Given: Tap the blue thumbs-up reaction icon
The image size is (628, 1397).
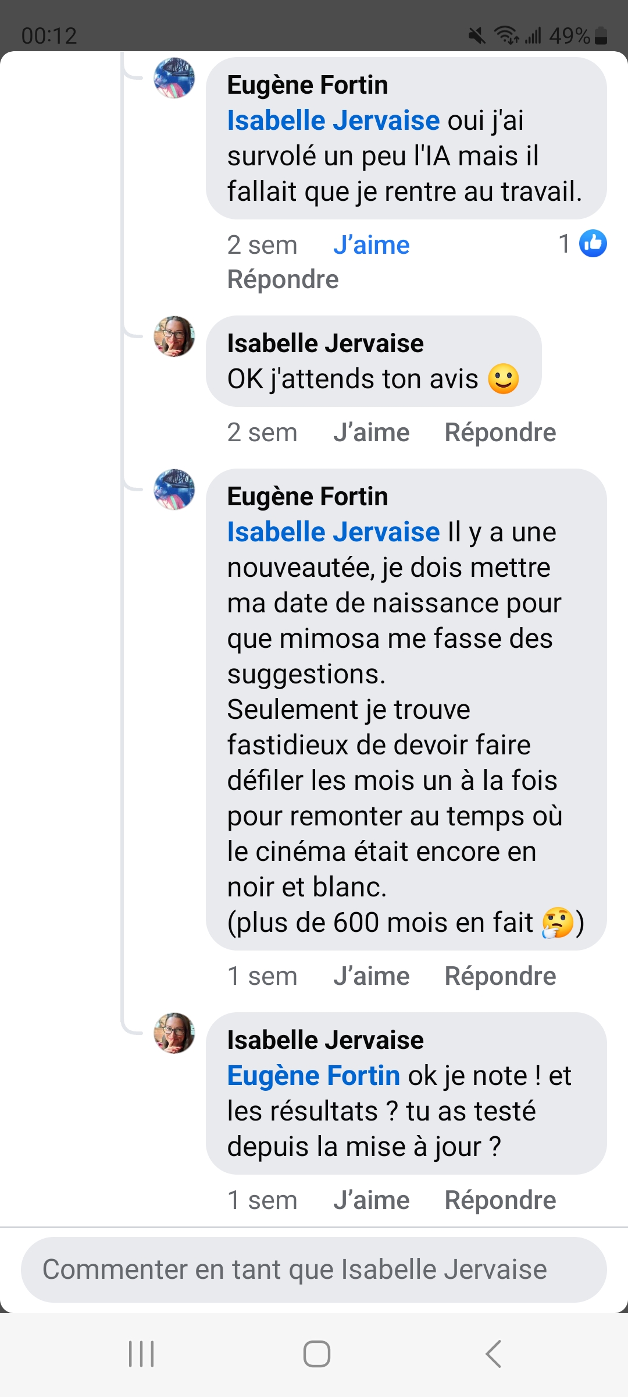Looking at the screenshot, I should (x=593, y=244).
